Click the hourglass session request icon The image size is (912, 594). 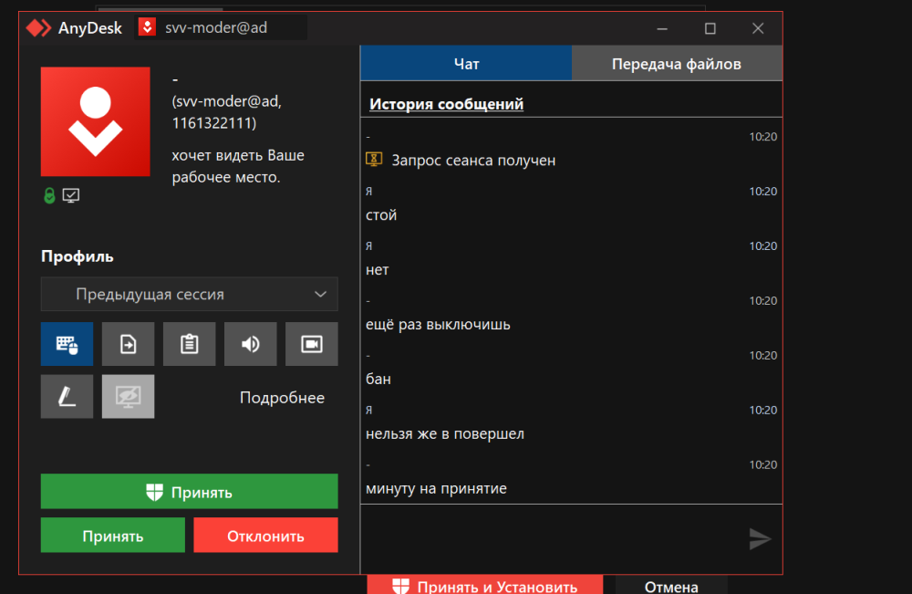(x=374, y=159)
